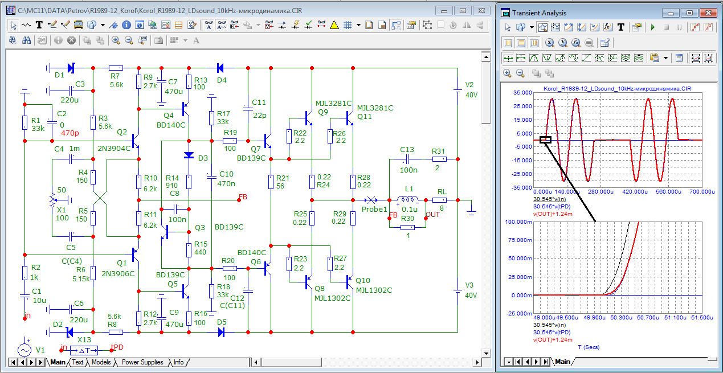Toggle the grid display button
The image size is (723, 373).
tap(347, 25)
